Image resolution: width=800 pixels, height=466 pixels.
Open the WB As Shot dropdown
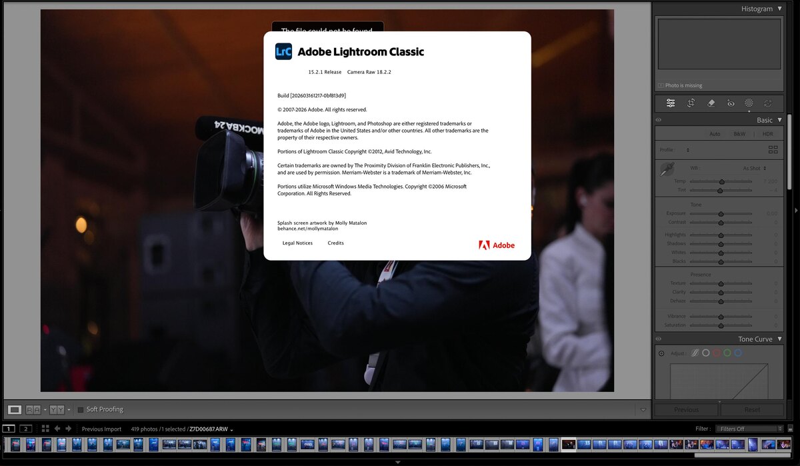(x=755, y=168)
